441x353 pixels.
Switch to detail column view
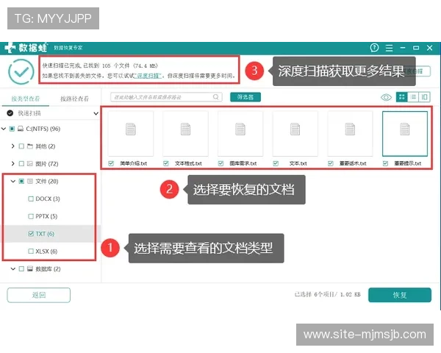coord(424,97)
